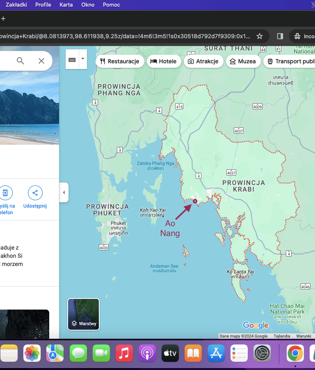Open App Store from the Dock

point(216,353)
